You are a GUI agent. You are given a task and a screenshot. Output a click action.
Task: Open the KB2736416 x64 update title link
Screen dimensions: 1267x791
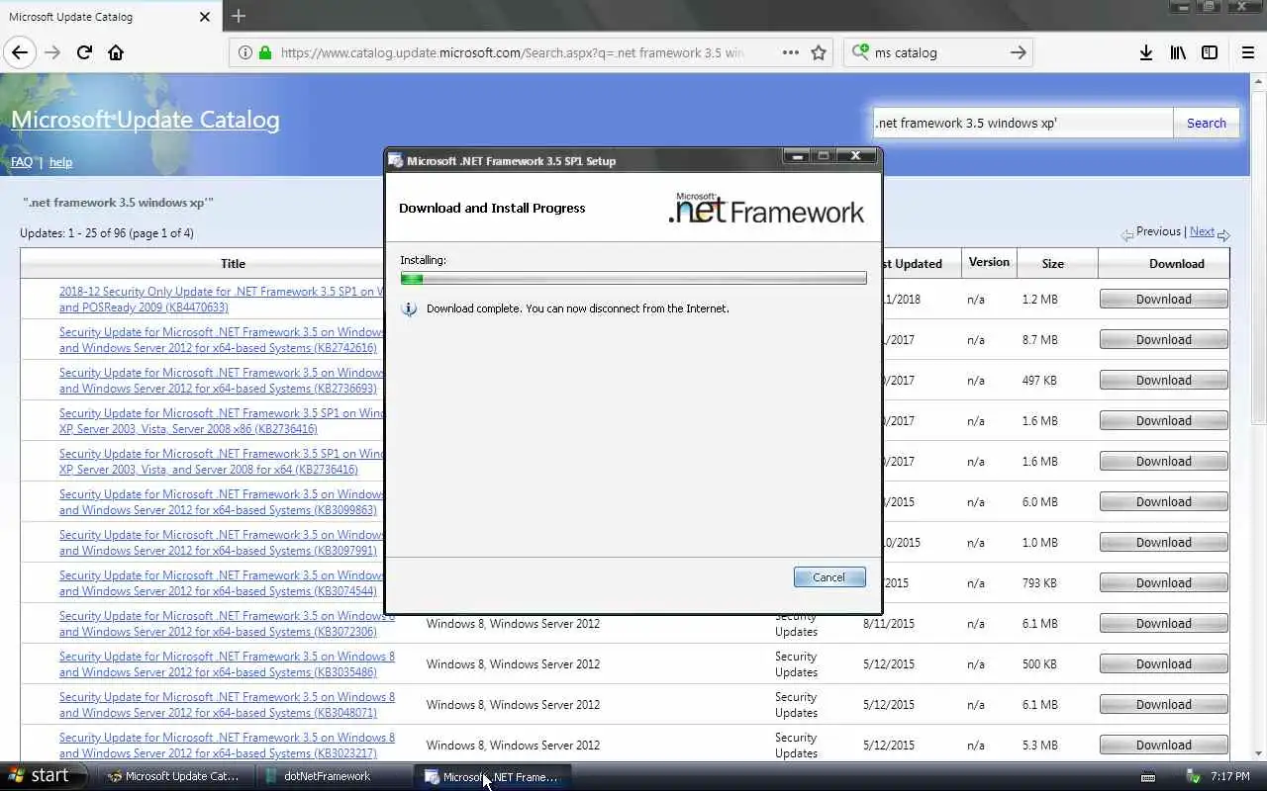click(x=222, y=462)
